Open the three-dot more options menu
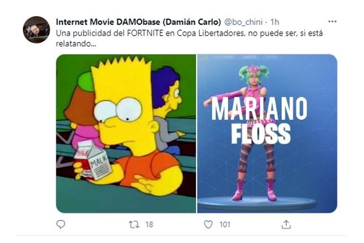The image size is (364, 243). click(x=332, y=21)
